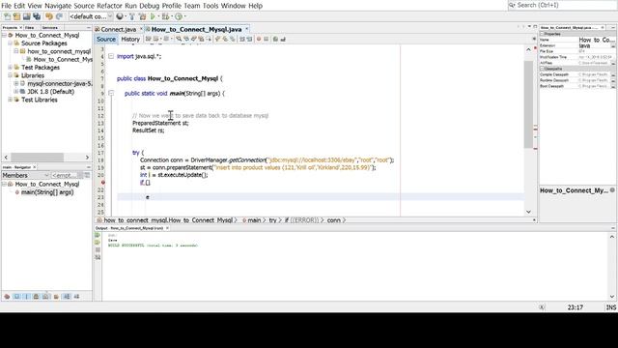618x348 pixels.
Task: Click Previous Bookmark icon in the editor toolbar
Action: pos(217,39)
